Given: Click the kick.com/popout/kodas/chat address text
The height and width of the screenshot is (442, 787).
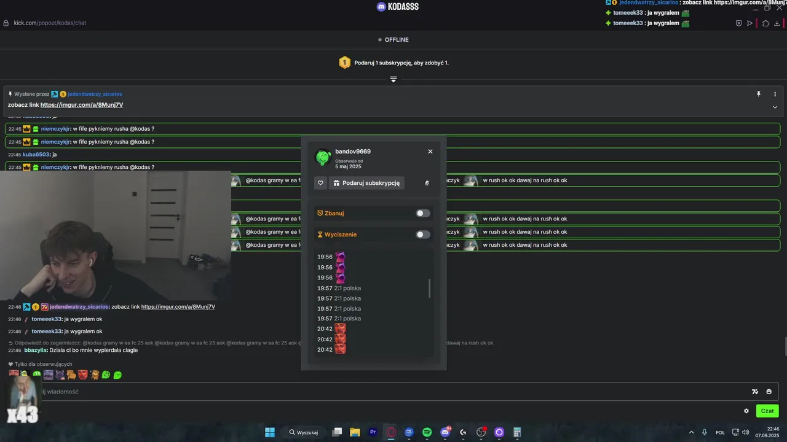Looking at the screenshot, I should 50,23.
